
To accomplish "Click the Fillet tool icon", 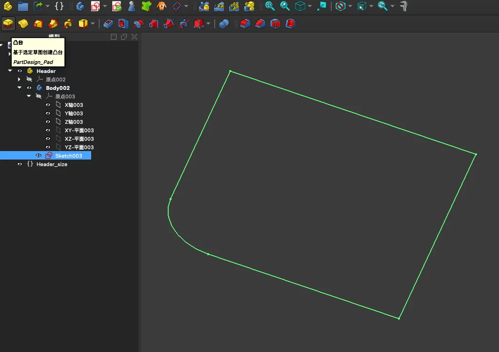I will [x=245, y=24].
